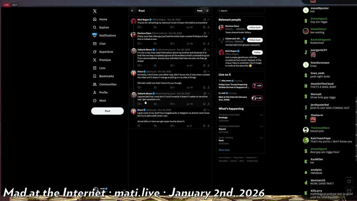
Task: Share Valkyrie Brynn's 'I appreciate that' post
Action: coord(208,104)
